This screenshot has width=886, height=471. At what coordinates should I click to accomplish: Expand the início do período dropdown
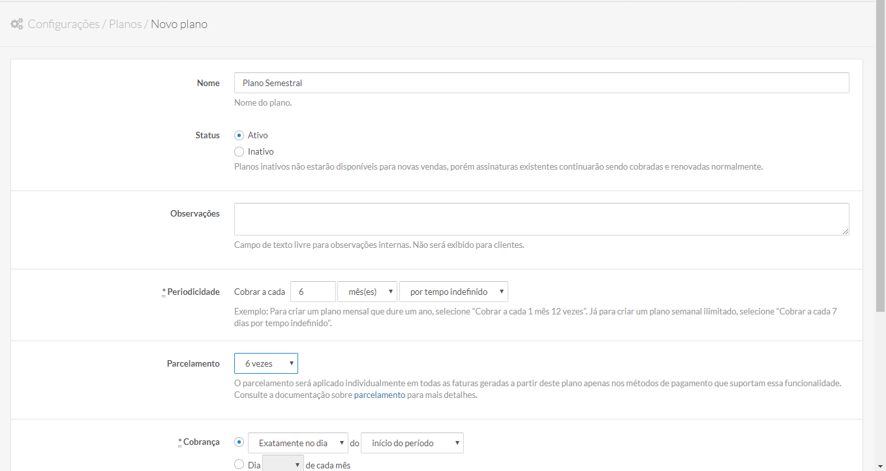[412, 443]
